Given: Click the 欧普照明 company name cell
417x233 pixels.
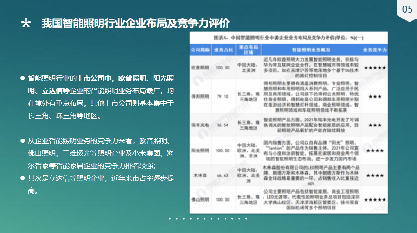Looking at the screenshot, I should [x=200, y=68].
